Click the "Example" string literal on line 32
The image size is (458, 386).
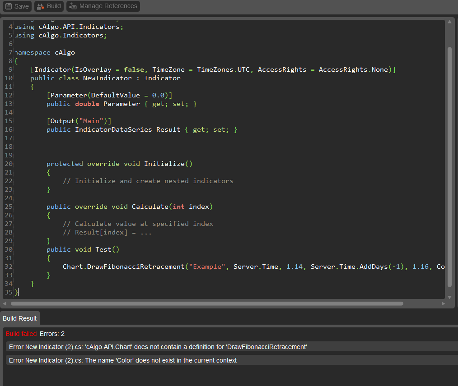point(207,267)
